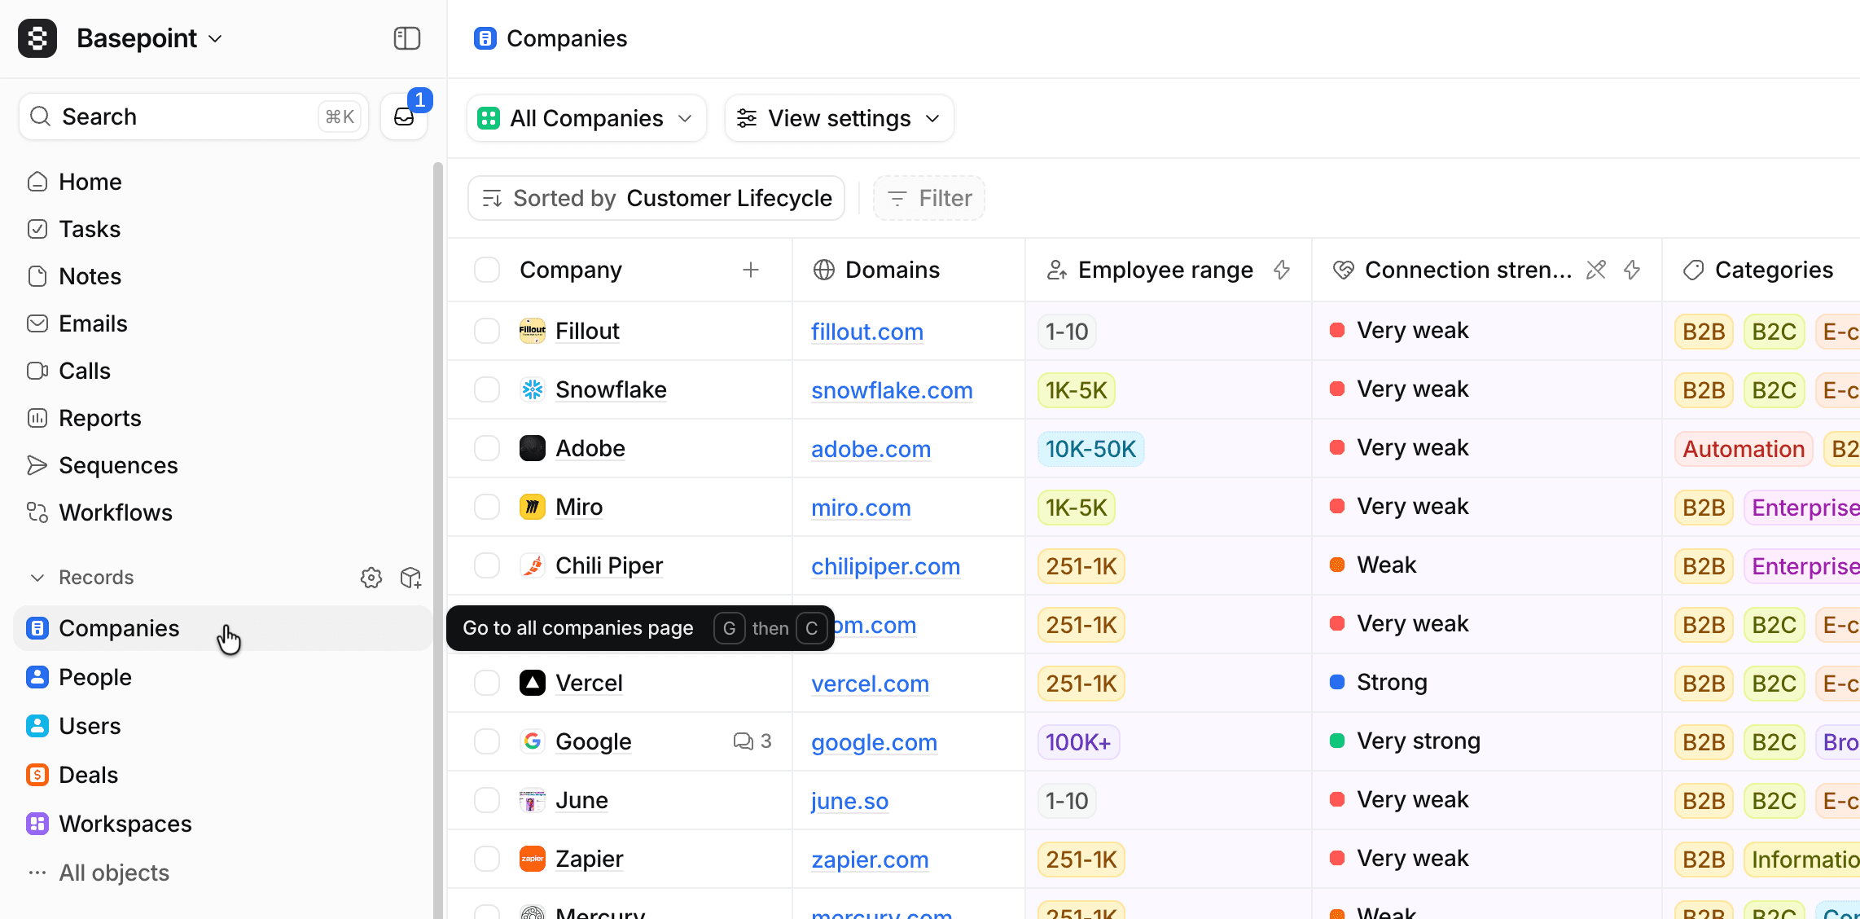Open Records settings gear icon

[371, 578]
